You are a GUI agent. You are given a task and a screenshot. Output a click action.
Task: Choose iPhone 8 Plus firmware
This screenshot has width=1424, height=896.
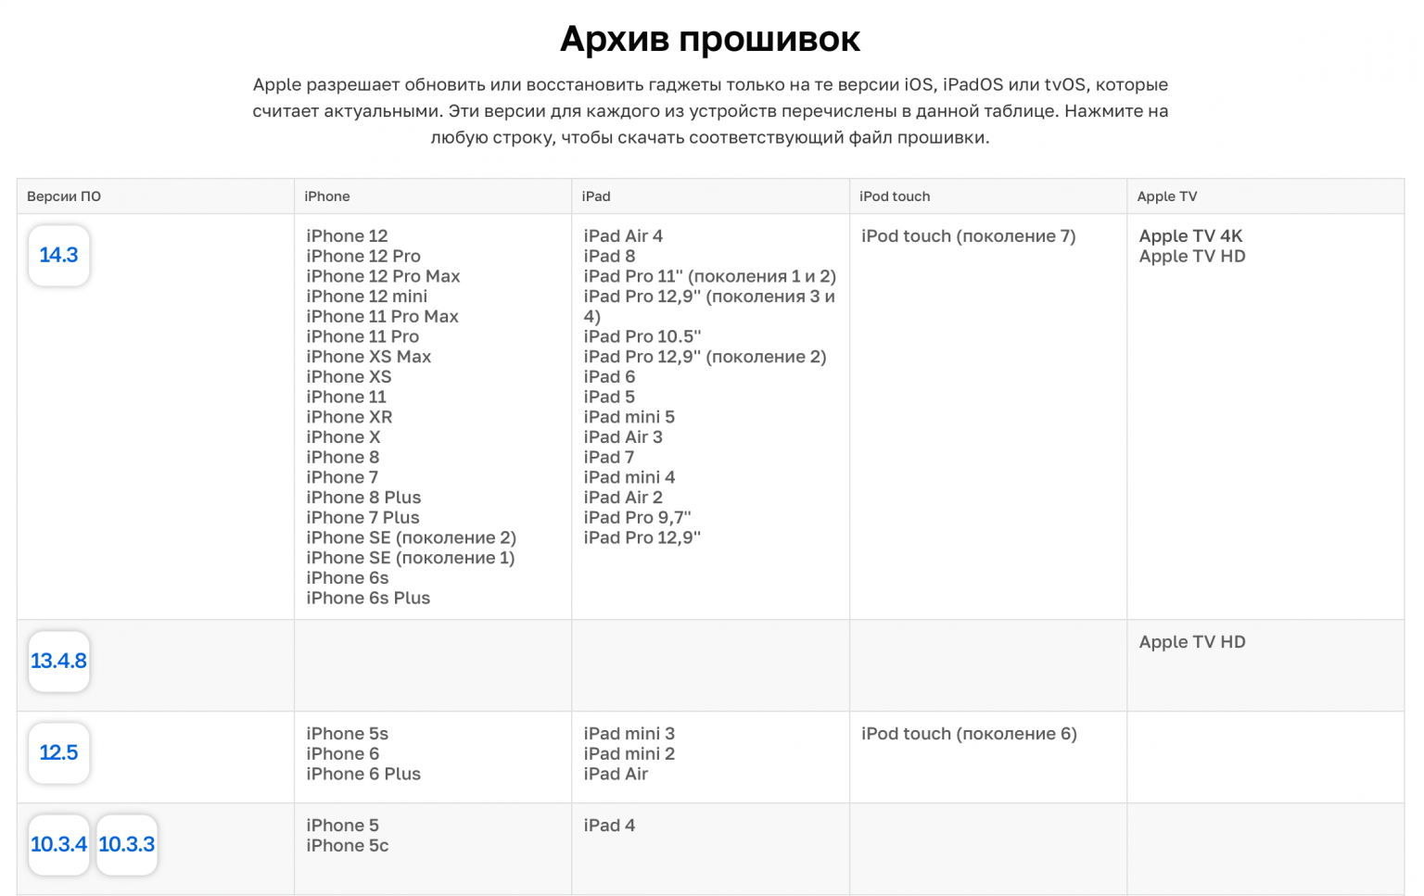(363, 498)
